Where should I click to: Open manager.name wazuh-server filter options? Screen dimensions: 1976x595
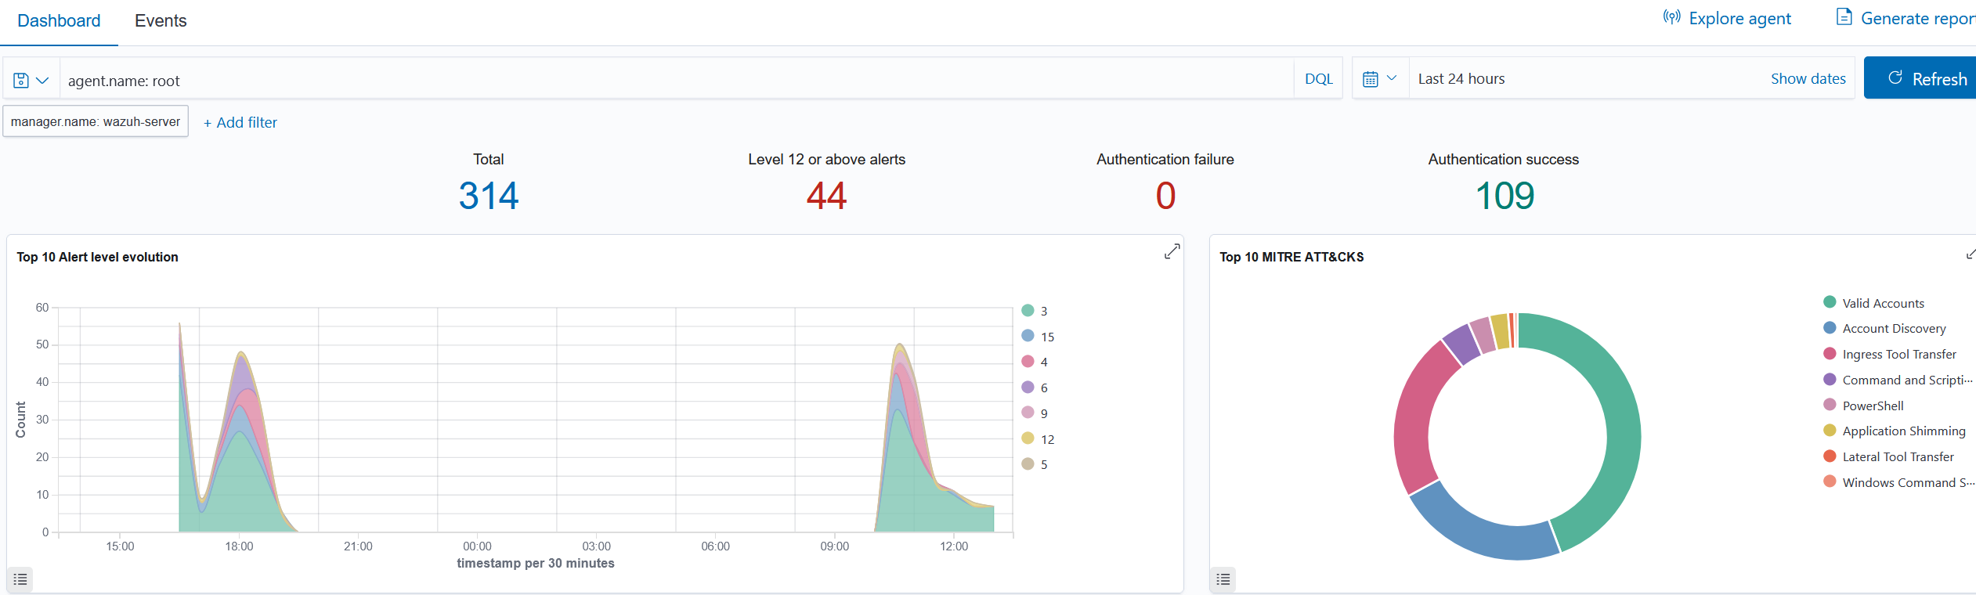(96, 122)
